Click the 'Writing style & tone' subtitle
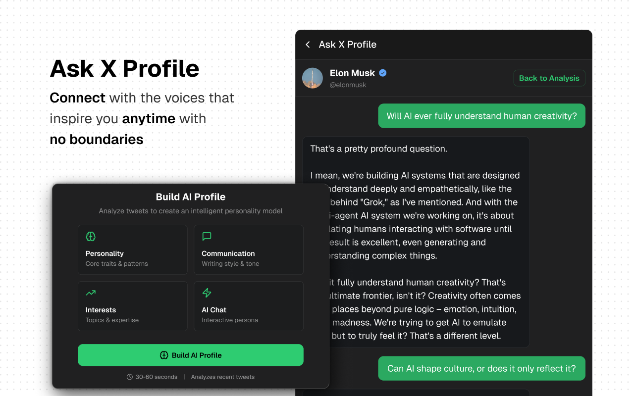The image size is (634, 396). click(x=230, y=264)
